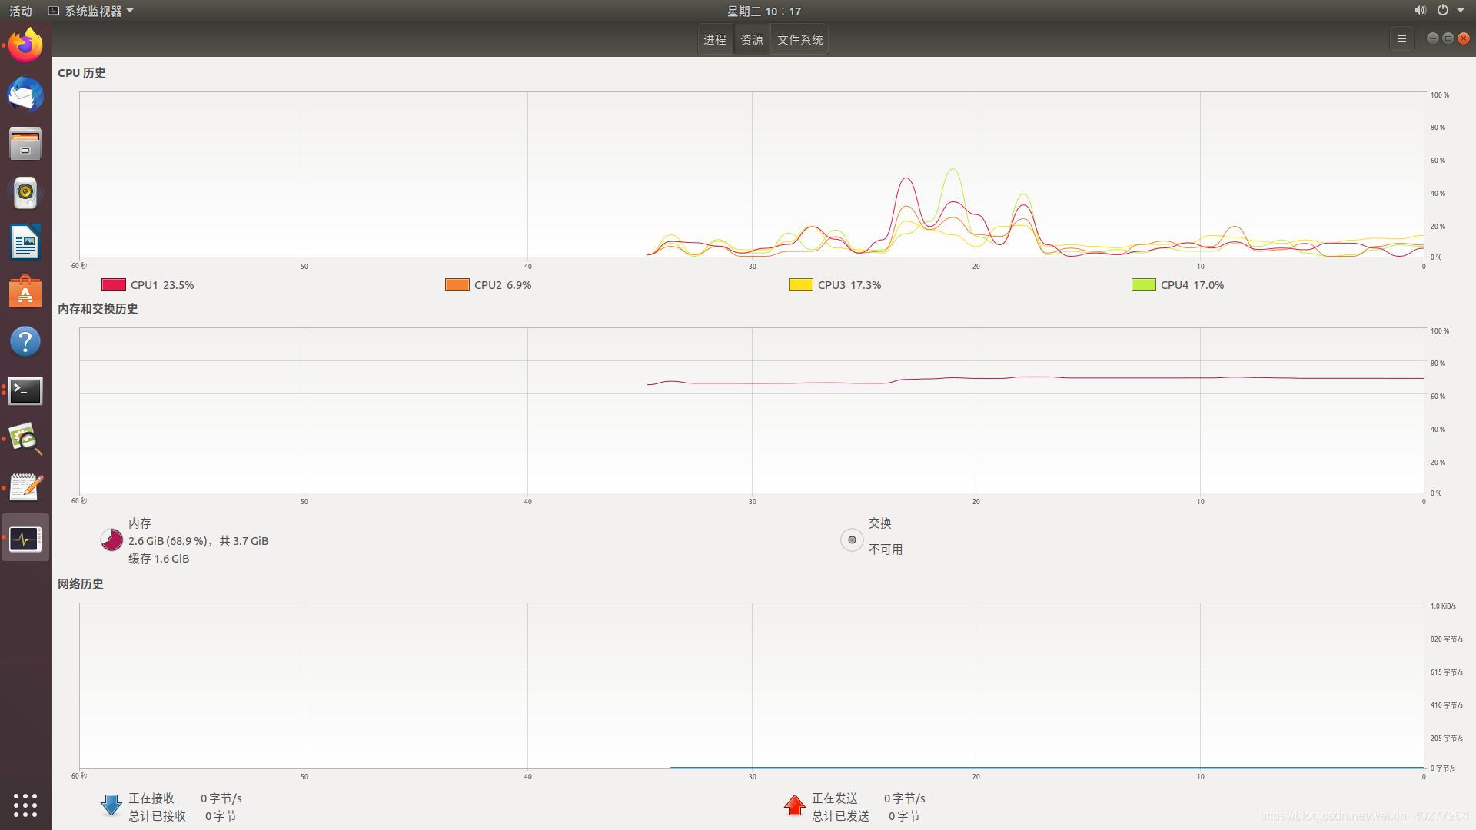The width and height of the screenshot is (1476, 830).
Task: Change the CPU1 color swatch
Action: pos(114,284)
